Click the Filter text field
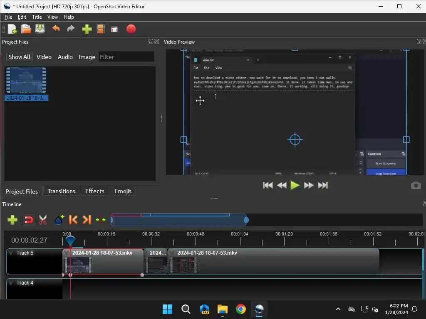Screen dimensions: 426x319 pyautogui.click(x=126, y=57)
